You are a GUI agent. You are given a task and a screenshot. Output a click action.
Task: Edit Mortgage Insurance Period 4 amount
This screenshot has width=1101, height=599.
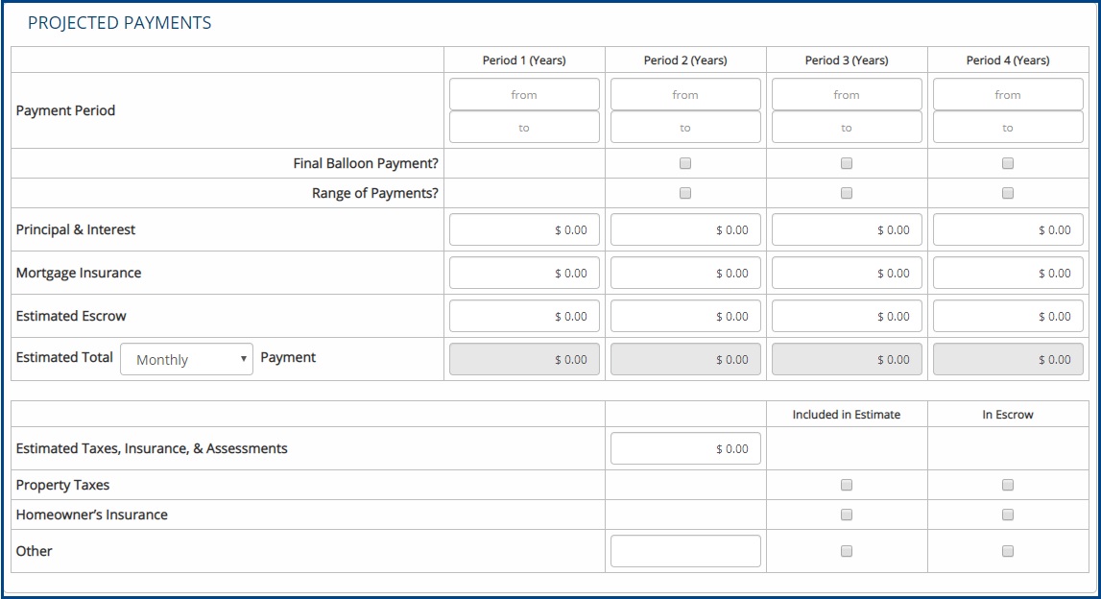pos(1008,274)
